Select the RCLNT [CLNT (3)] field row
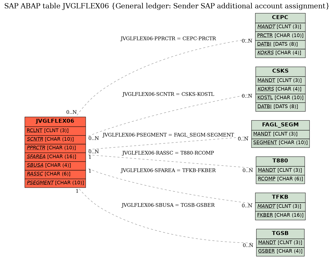Viewport: 334px width, 259px height. pyautogui.click(x=55, y=131)
